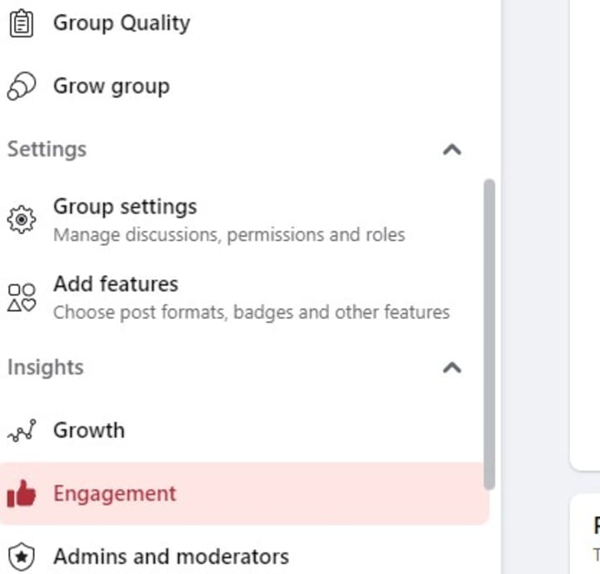Screen dimensions: 600x574
Task: Click the Engagement thumbs-up icon
Action: point(21,494)
